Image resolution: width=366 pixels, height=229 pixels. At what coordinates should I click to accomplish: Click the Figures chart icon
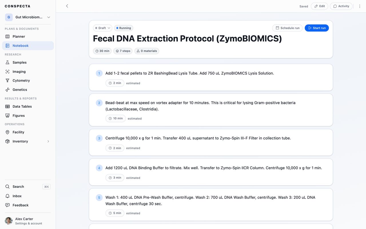7,116
